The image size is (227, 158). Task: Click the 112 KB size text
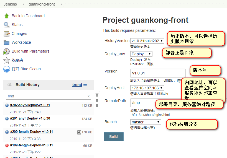(x=87, y=106)
